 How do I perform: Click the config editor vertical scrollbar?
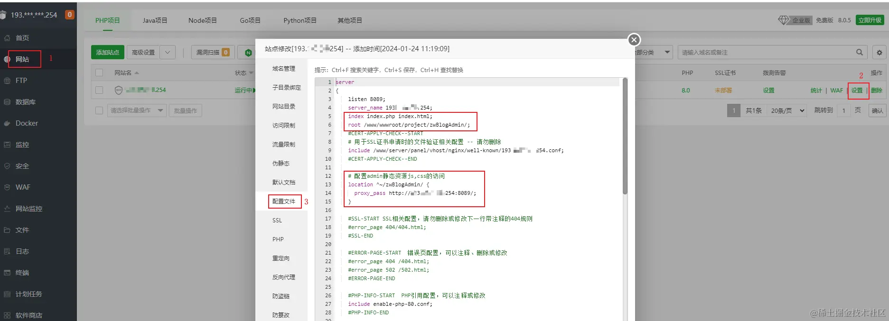(x=625, y=137)
